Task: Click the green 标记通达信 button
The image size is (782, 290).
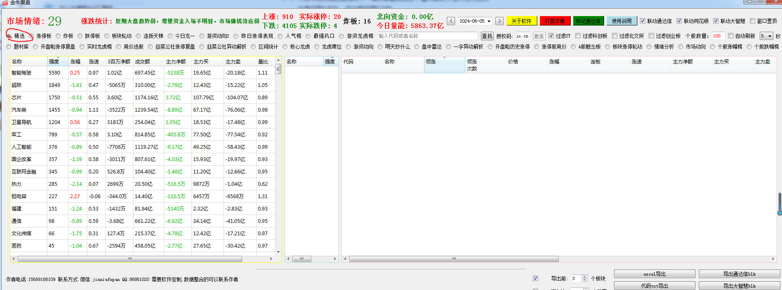Action: (588, 21)
